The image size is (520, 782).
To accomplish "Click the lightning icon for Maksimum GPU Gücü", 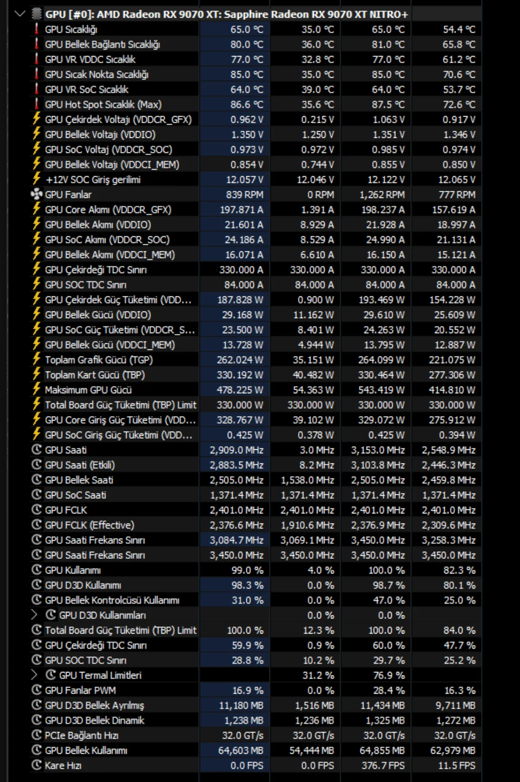I will (x=36, y=390).
